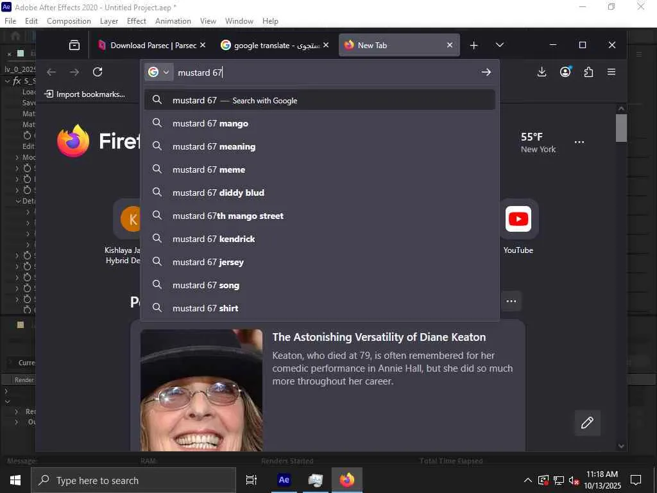Open Firefox hamburger application menu
Image resolution: width=657 pixels, height=493 pixels.
(611, 72)
